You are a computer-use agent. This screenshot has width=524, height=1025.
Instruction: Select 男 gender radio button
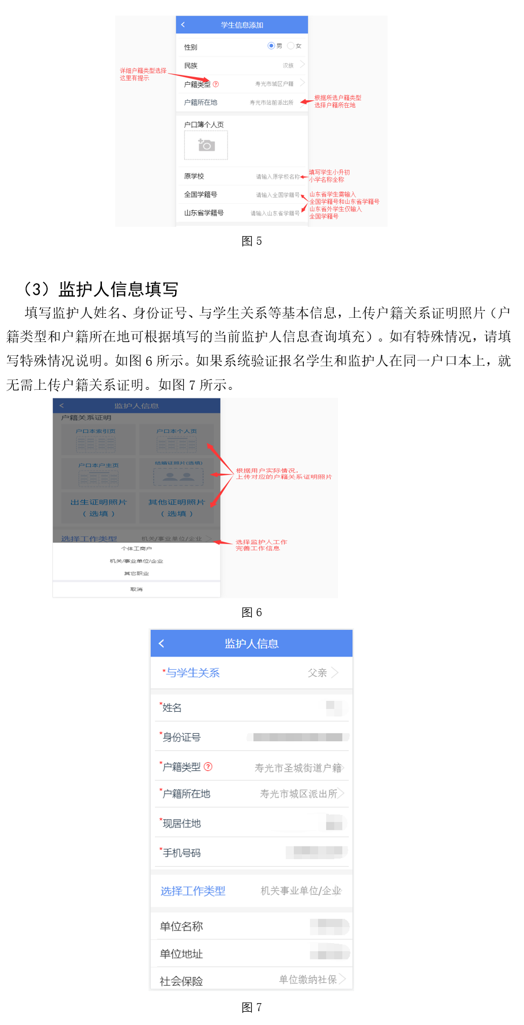coord(271,45)
